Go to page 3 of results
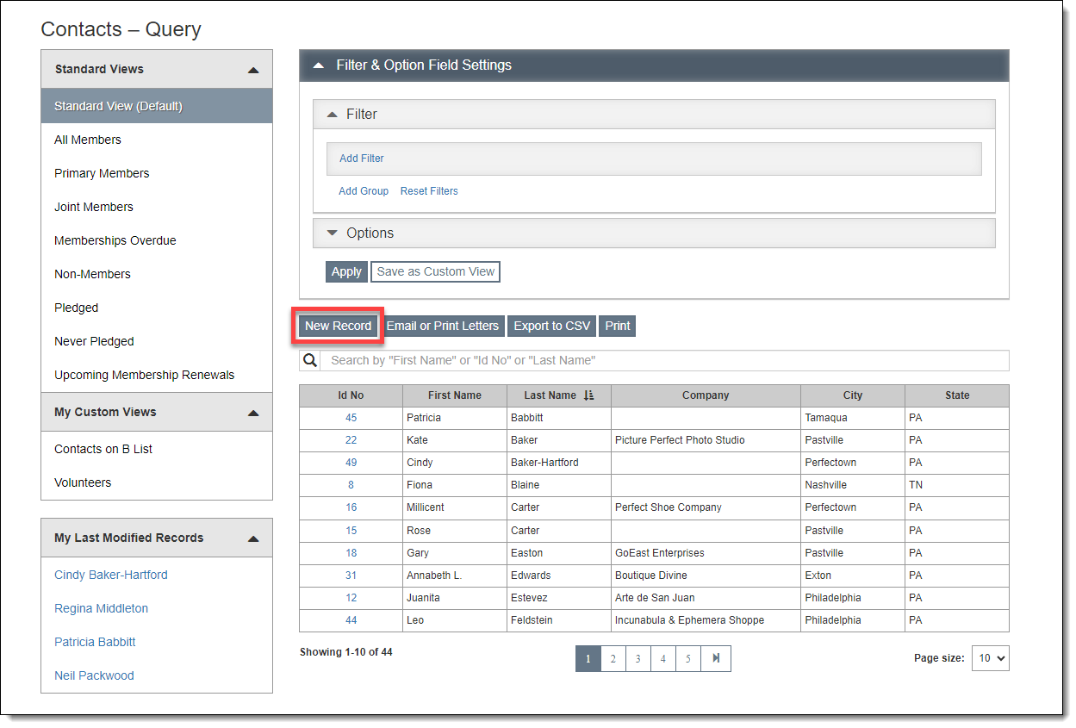 tap(638, 659)
